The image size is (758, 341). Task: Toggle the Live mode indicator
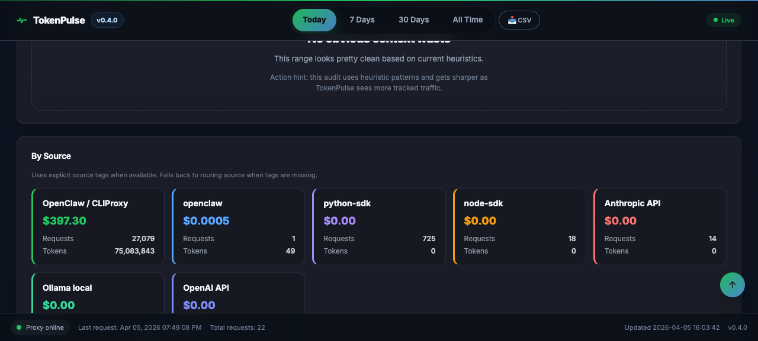723,20
